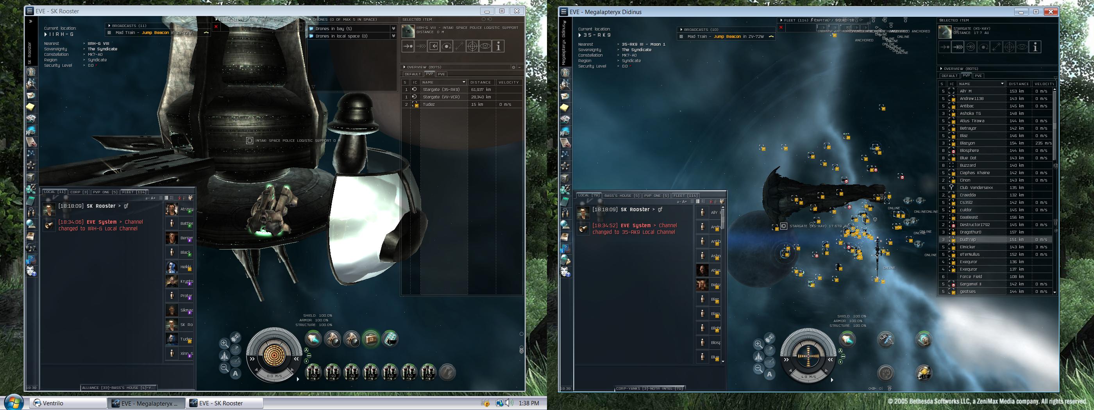Sort by Velocity column in Megalapteryx overview
1094x410 pixels.
(1044, 84)
